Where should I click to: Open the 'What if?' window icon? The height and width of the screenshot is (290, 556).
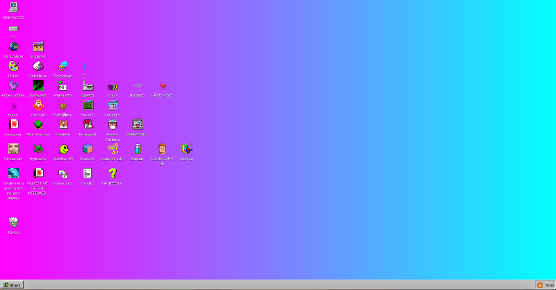pyautogui.click(x=88, y=105)
